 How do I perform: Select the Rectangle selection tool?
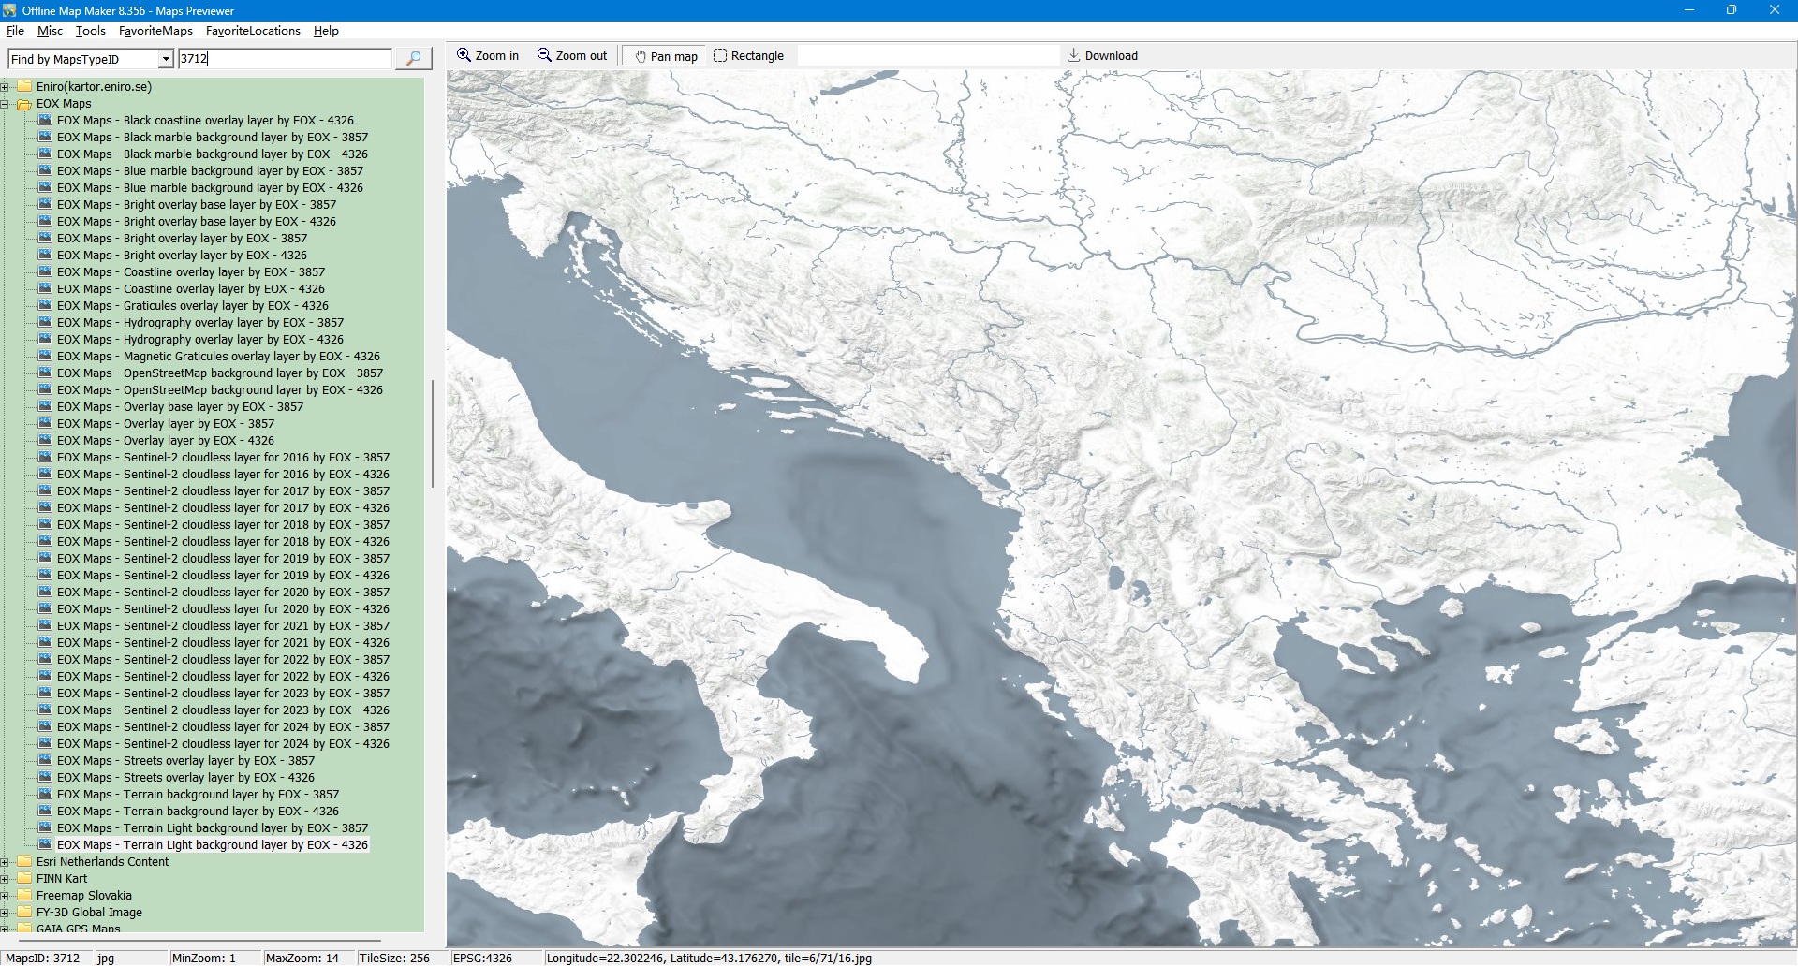tap(748, 56)
